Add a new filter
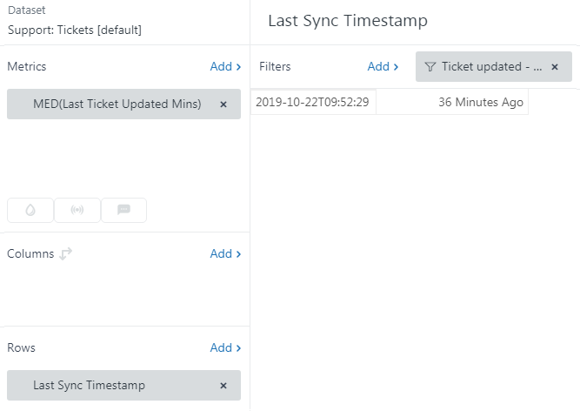 click(383, 66)
